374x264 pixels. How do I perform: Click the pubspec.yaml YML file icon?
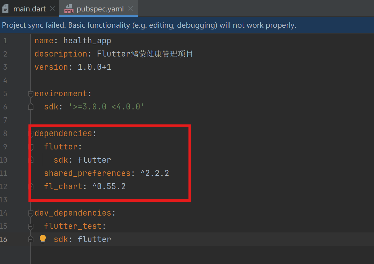69,9
